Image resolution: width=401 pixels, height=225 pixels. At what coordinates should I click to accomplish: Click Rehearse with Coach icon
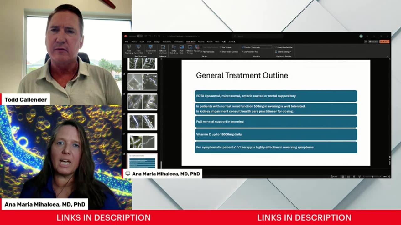163,49
